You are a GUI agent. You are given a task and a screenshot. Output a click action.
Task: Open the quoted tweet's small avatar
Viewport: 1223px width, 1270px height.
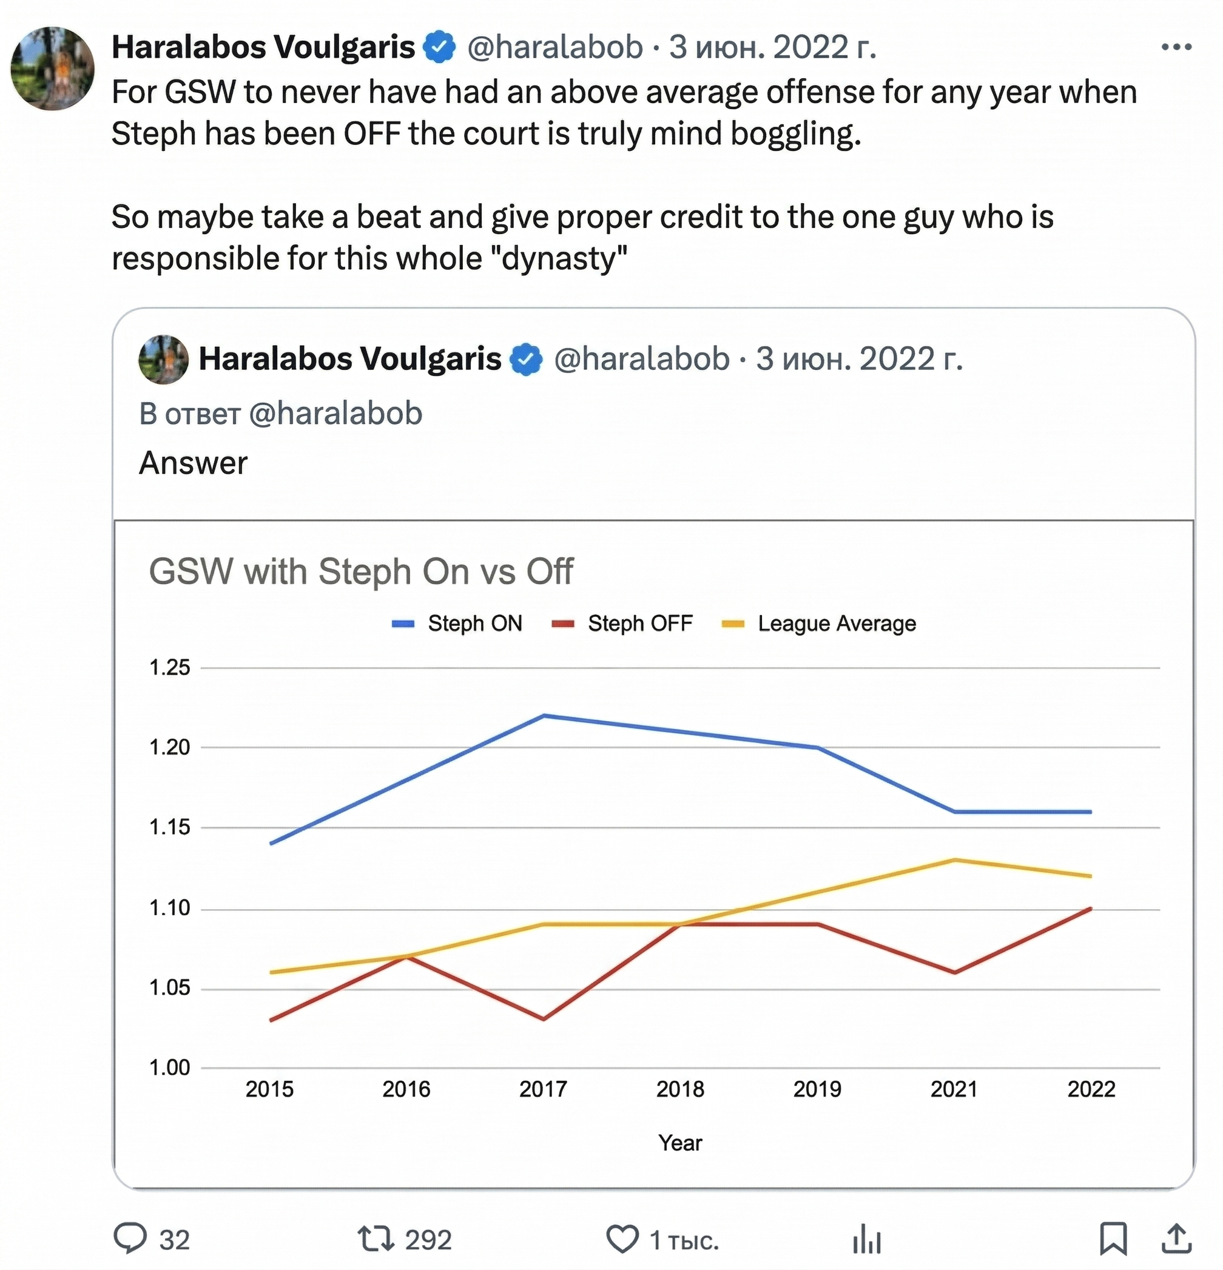pos(163,360)
